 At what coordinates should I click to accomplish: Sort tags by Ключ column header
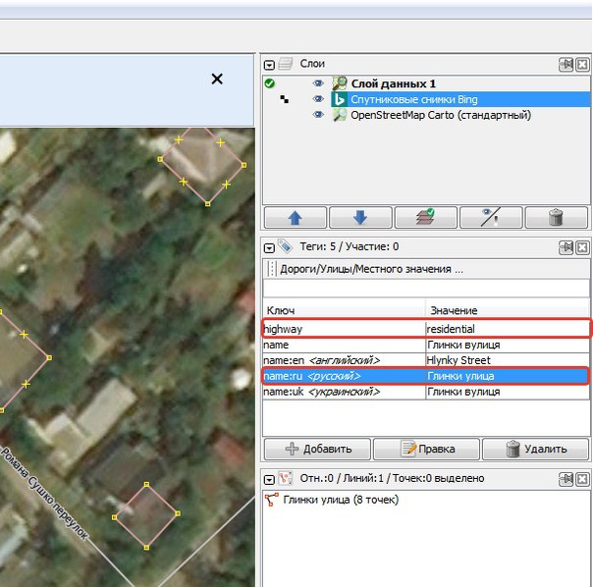click(x=344, y=310)
